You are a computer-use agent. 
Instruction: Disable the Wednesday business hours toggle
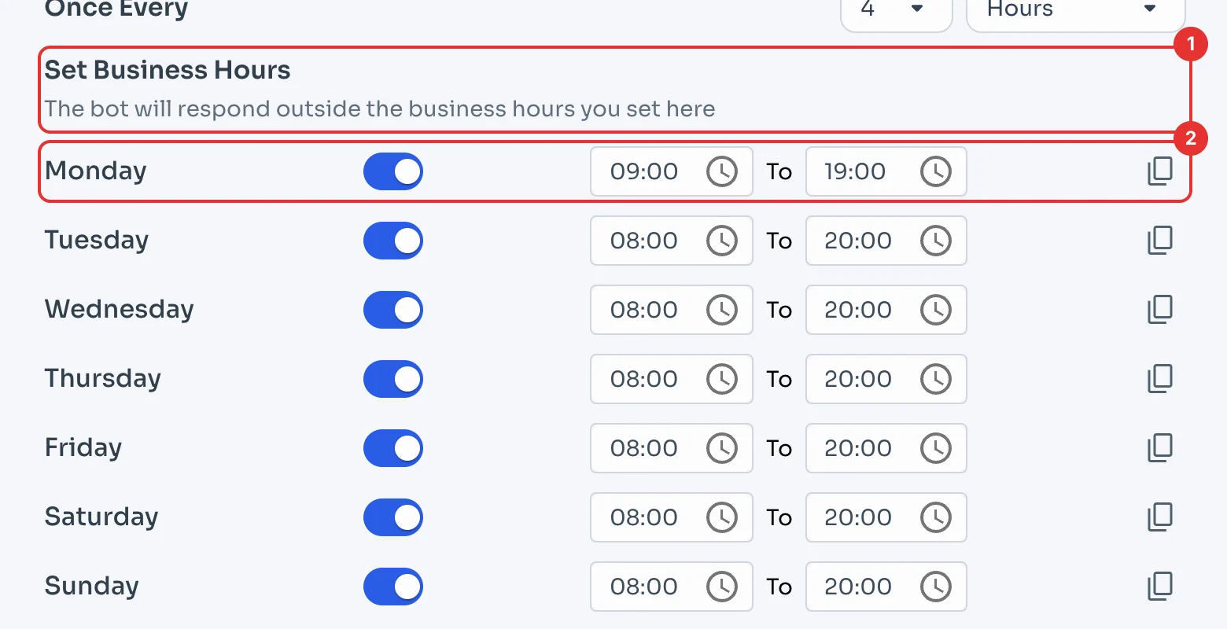393,310
